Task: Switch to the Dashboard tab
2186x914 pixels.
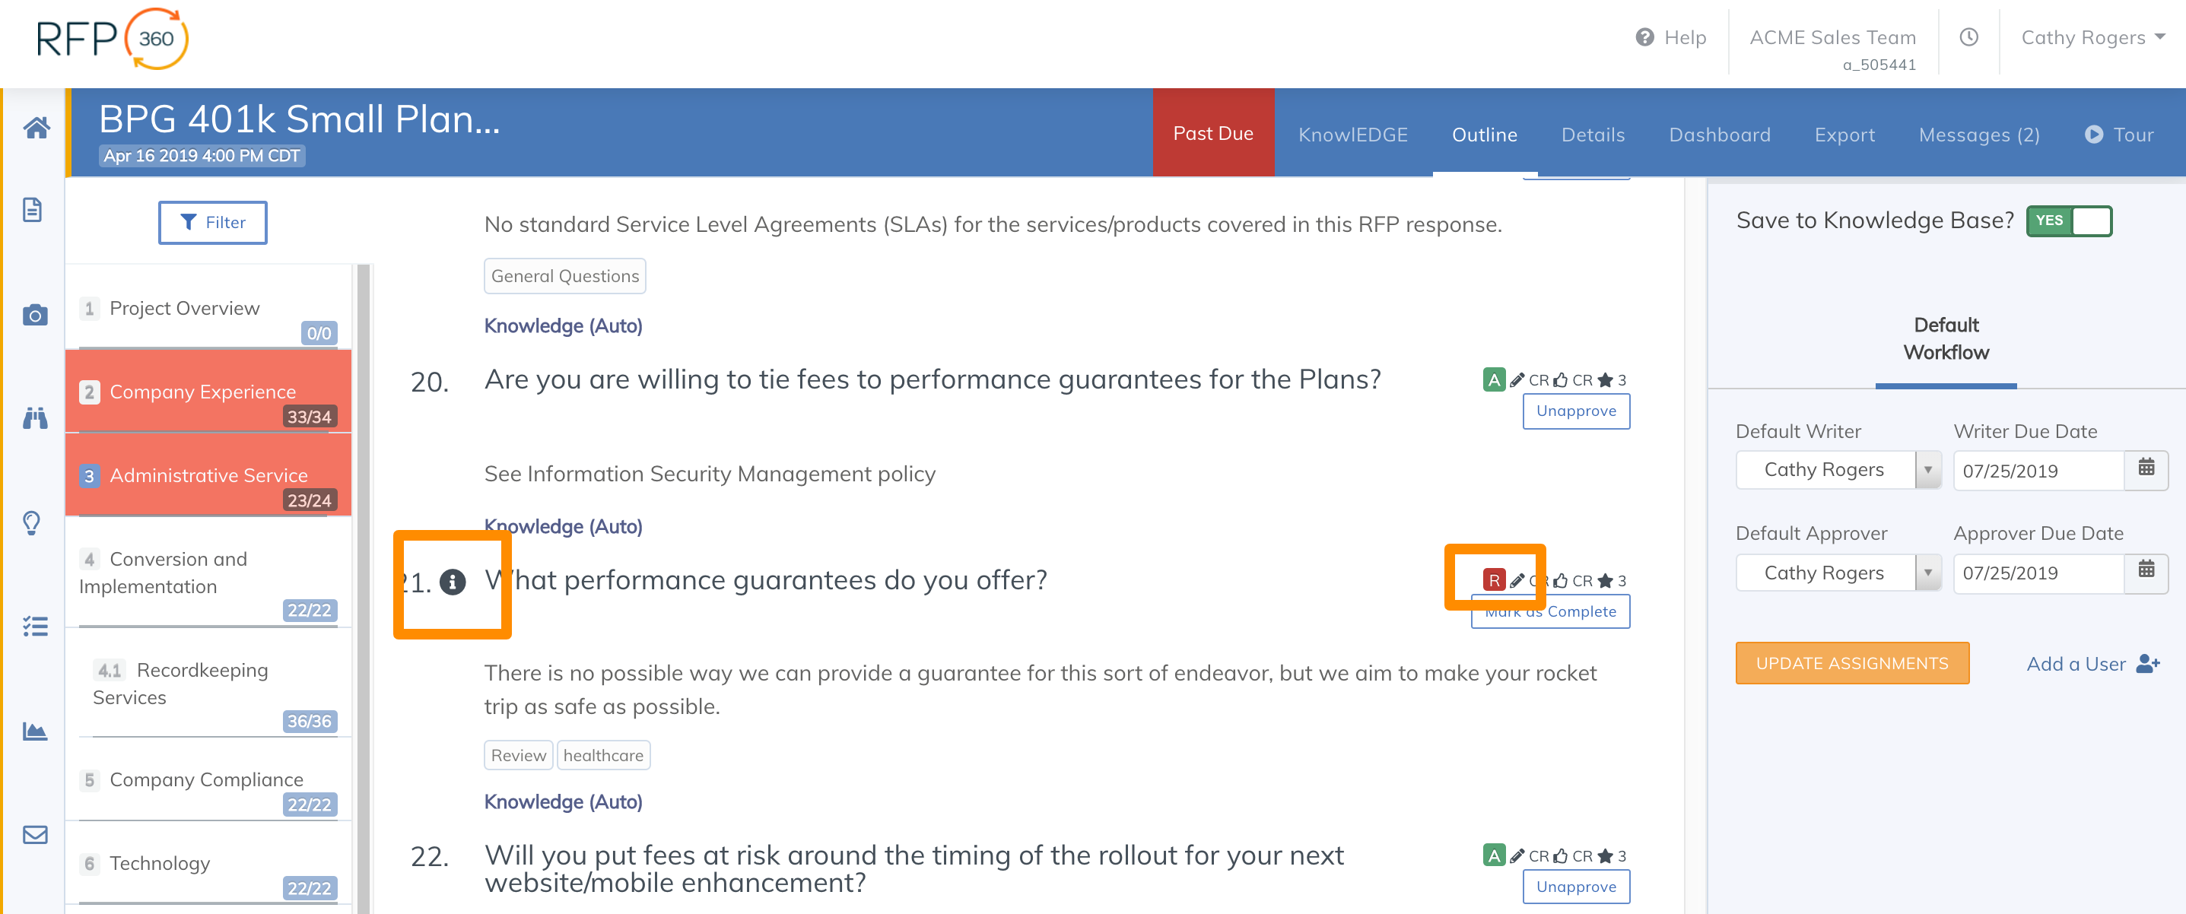Action: pos(1719,135)
